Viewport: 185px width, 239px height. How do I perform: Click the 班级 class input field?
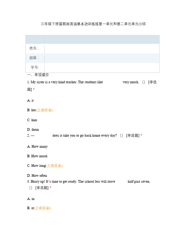point(102,58)
